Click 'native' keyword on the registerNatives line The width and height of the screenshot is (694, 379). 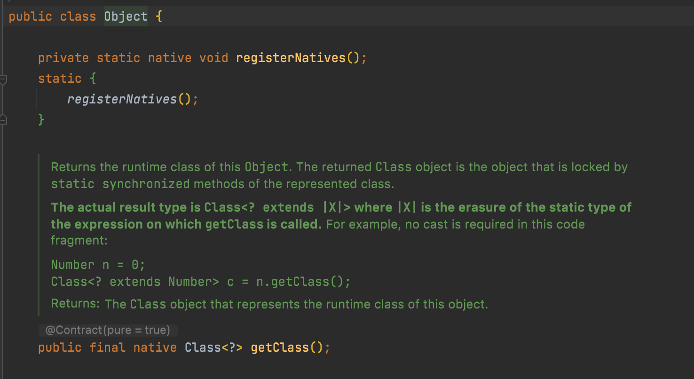click(x=170, y=58)
